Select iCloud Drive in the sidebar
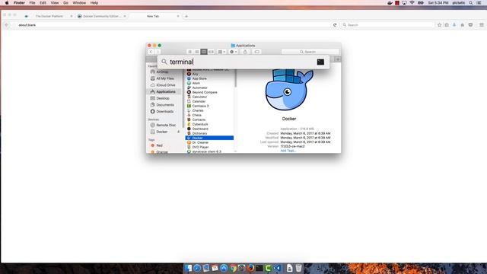Viewport: 487px width, 274px height. pos(166,85)
